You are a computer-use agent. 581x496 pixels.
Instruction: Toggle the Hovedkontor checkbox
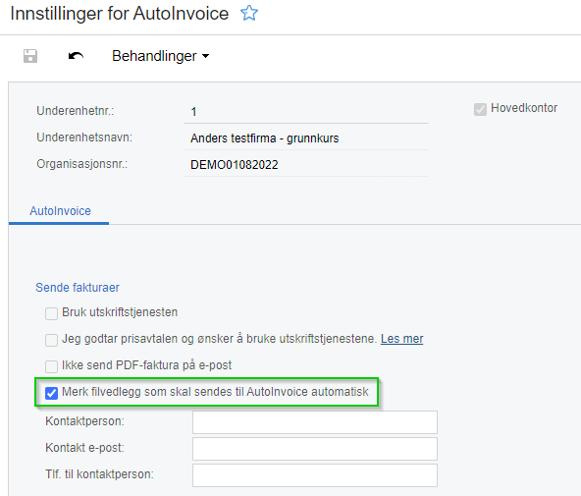(480, 109)
